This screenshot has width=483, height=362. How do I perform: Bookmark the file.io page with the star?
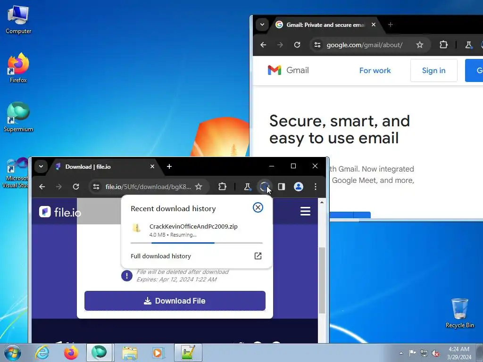coord(199,187)
